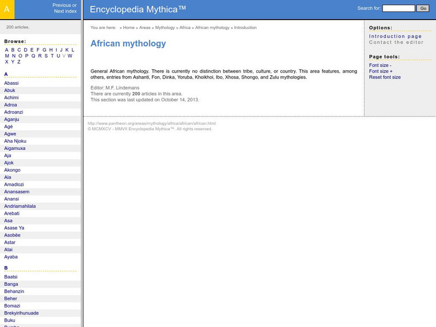
Task: Select the Aja article link
Action: tap(8, 155)
